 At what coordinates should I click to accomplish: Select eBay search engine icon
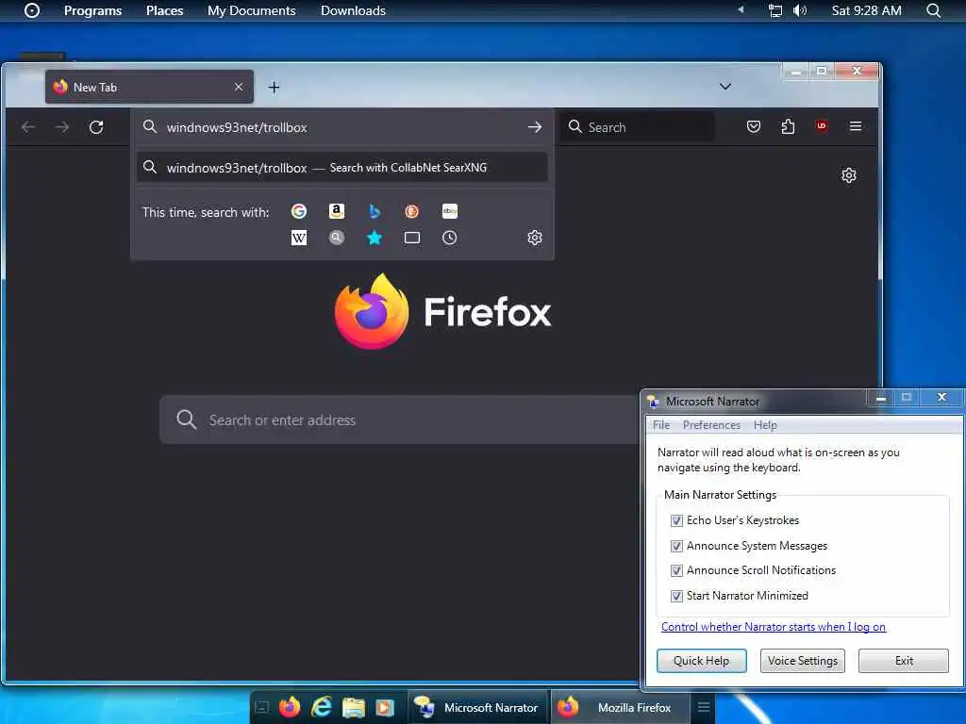(x=450, y=211)
